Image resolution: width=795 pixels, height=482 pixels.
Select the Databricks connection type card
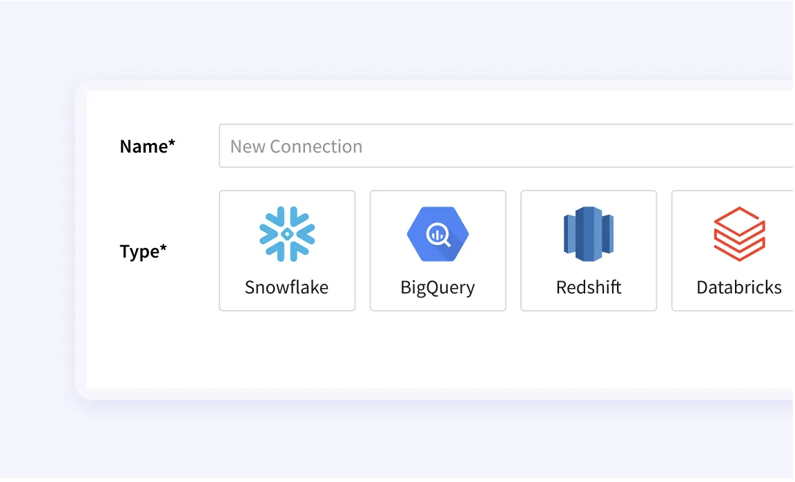tap(733, 251)
